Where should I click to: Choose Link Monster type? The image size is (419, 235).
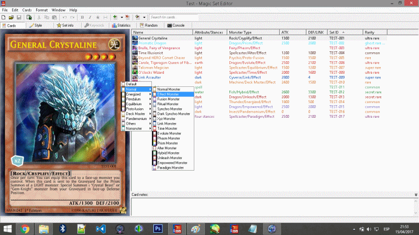click(x=173, y=124)
